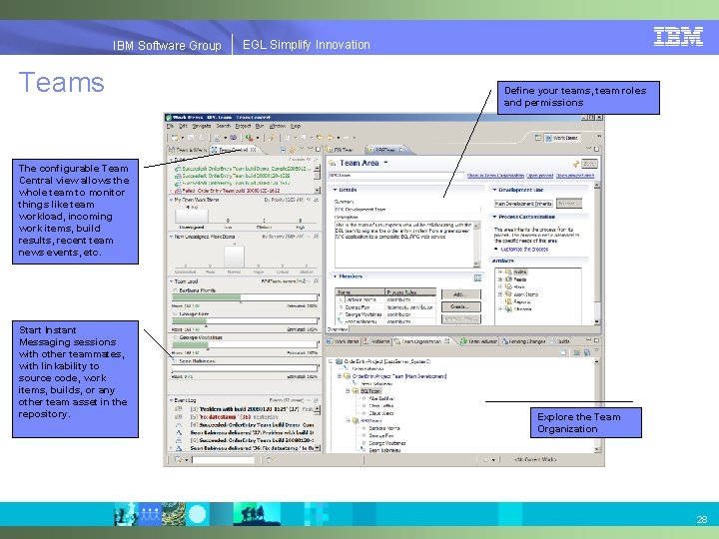
Task: Select the Problems tab
Action: click(376, 341)
